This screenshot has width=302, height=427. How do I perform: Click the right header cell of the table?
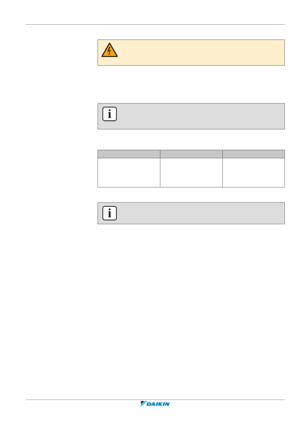point(254,154)
